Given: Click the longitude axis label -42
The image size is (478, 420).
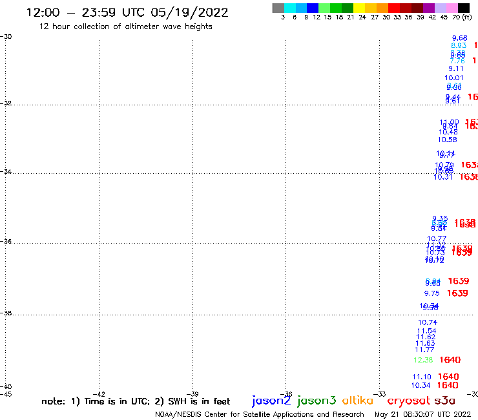Looking at the screenshot, I should (x=99, y=394).
